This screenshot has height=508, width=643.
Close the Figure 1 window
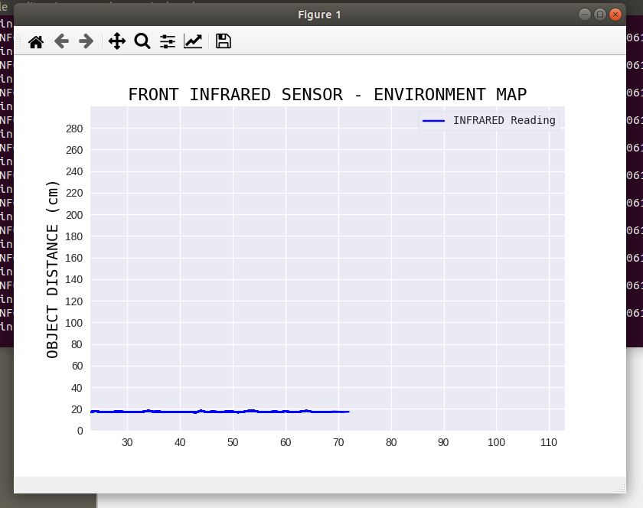click(615, 15)
